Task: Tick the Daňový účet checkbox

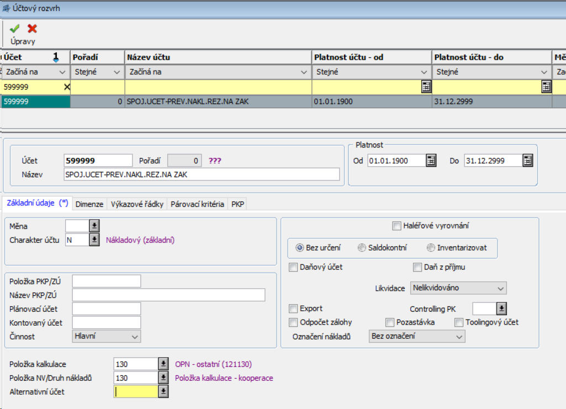Action: [x=293, y=267]
